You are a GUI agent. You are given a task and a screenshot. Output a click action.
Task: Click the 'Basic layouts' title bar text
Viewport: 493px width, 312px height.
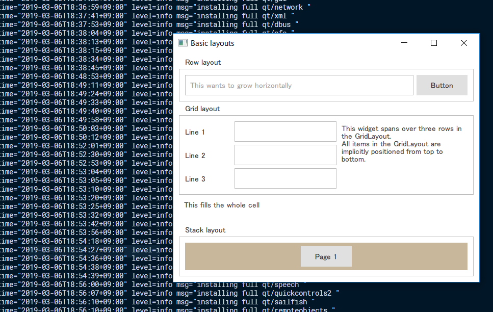(x=212, y=43)
